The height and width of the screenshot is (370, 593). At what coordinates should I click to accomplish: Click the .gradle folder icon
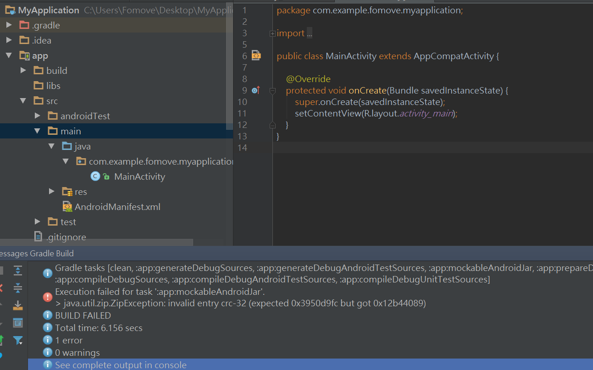[24, 25]
